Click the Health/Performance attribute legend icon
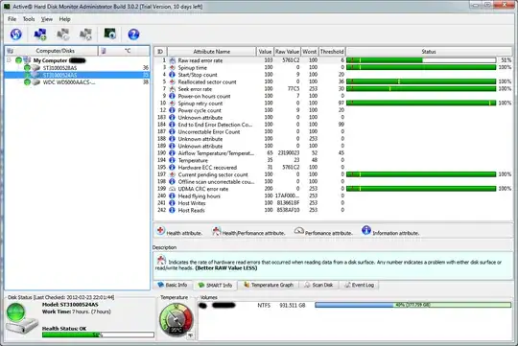 coord(217,230)
